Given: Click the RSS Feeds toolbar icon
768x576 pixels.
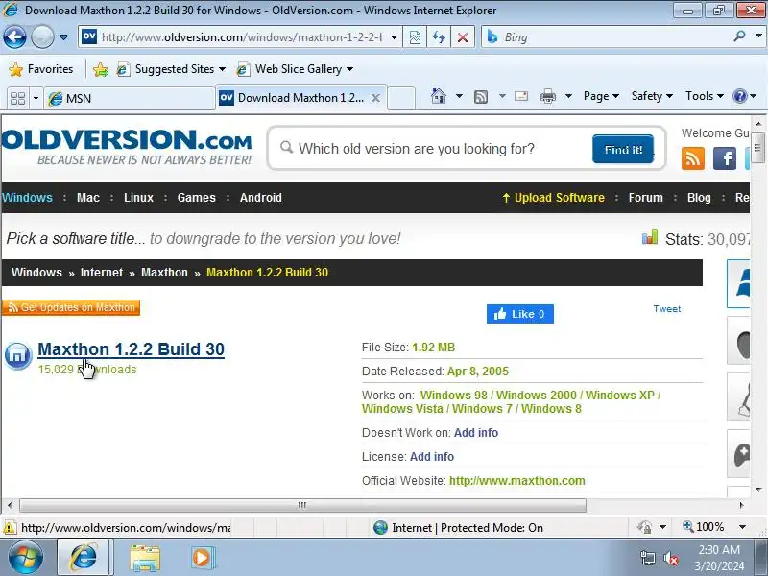Looking at the screenshot, I should pos(481,97).
